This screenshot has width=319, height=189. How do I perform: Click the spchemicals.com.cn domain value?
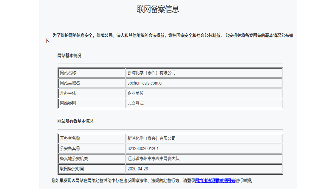145,83
